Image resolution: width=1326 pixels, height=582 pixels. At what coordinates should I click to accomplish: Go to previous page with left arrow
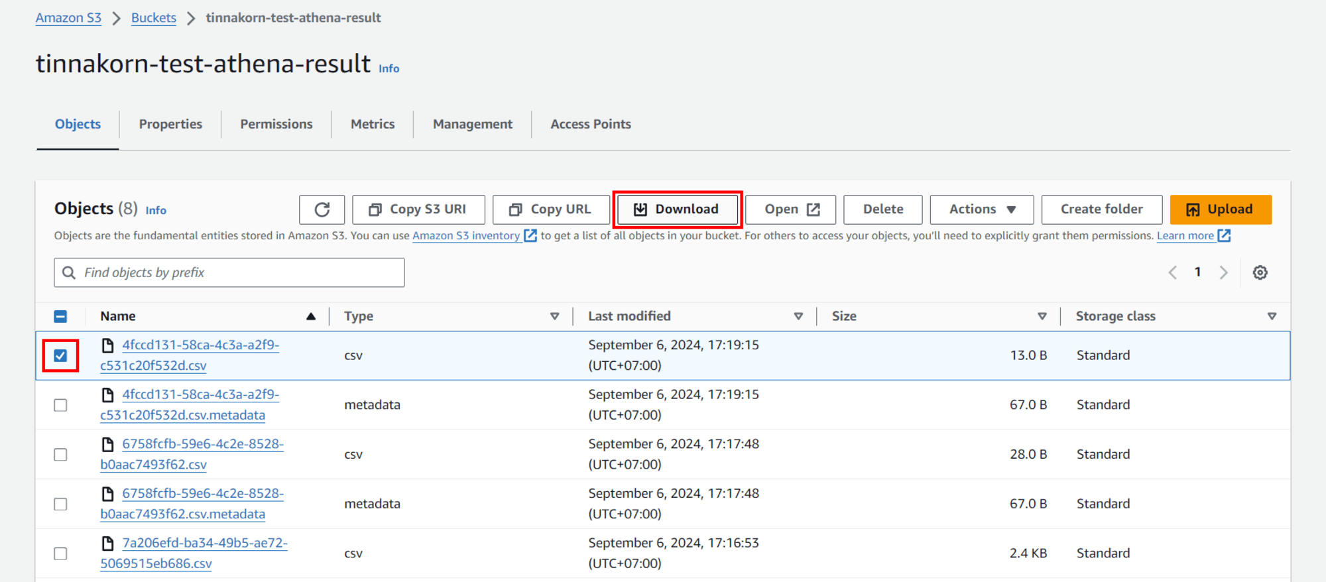coord(1172,272)
